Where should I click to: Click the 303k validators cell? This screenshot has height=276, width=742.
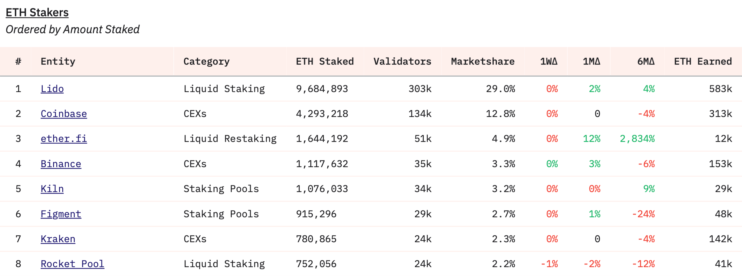(x=420, y=89)
